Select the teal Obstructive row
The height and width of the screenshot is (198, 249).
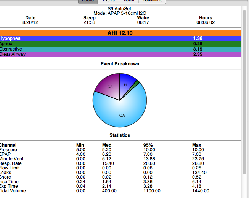120,49
